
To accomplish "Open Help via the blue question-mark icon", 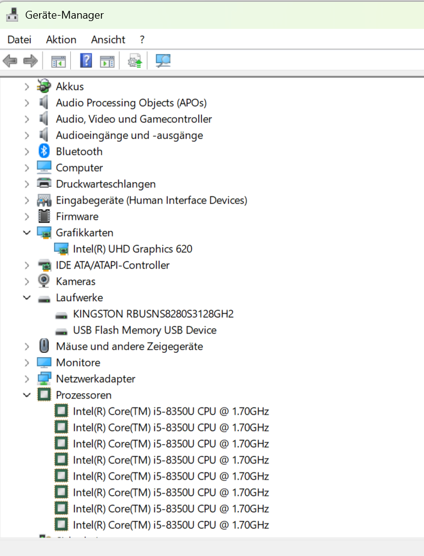I will tap(86, 61).
